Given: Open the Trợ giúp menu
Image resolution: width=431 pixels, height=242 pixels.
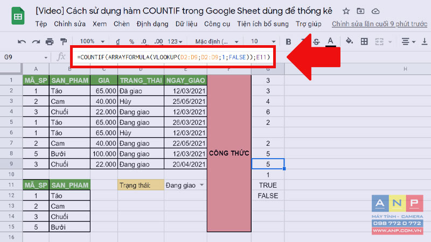Looking at the screenshot, I should 308,24.
